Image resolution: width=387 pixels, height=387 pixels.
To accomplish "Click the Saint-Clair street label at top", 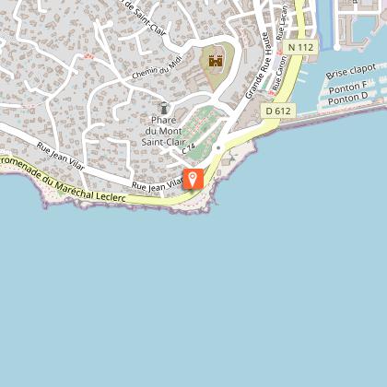I will (147, 18).
